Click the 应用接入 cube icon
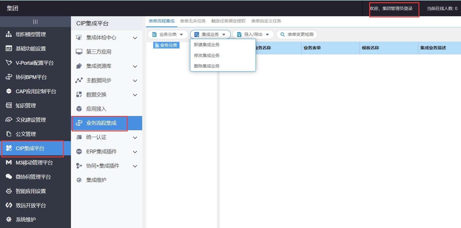Screen dimensions: 461x228 (79, 109)
